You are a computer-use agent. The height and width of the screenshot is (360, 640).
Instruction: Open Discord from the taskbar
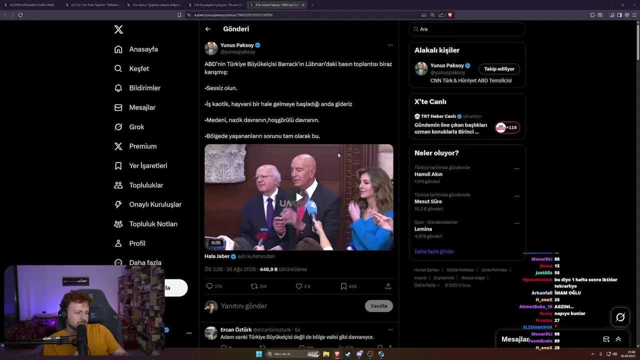(359, 354)
